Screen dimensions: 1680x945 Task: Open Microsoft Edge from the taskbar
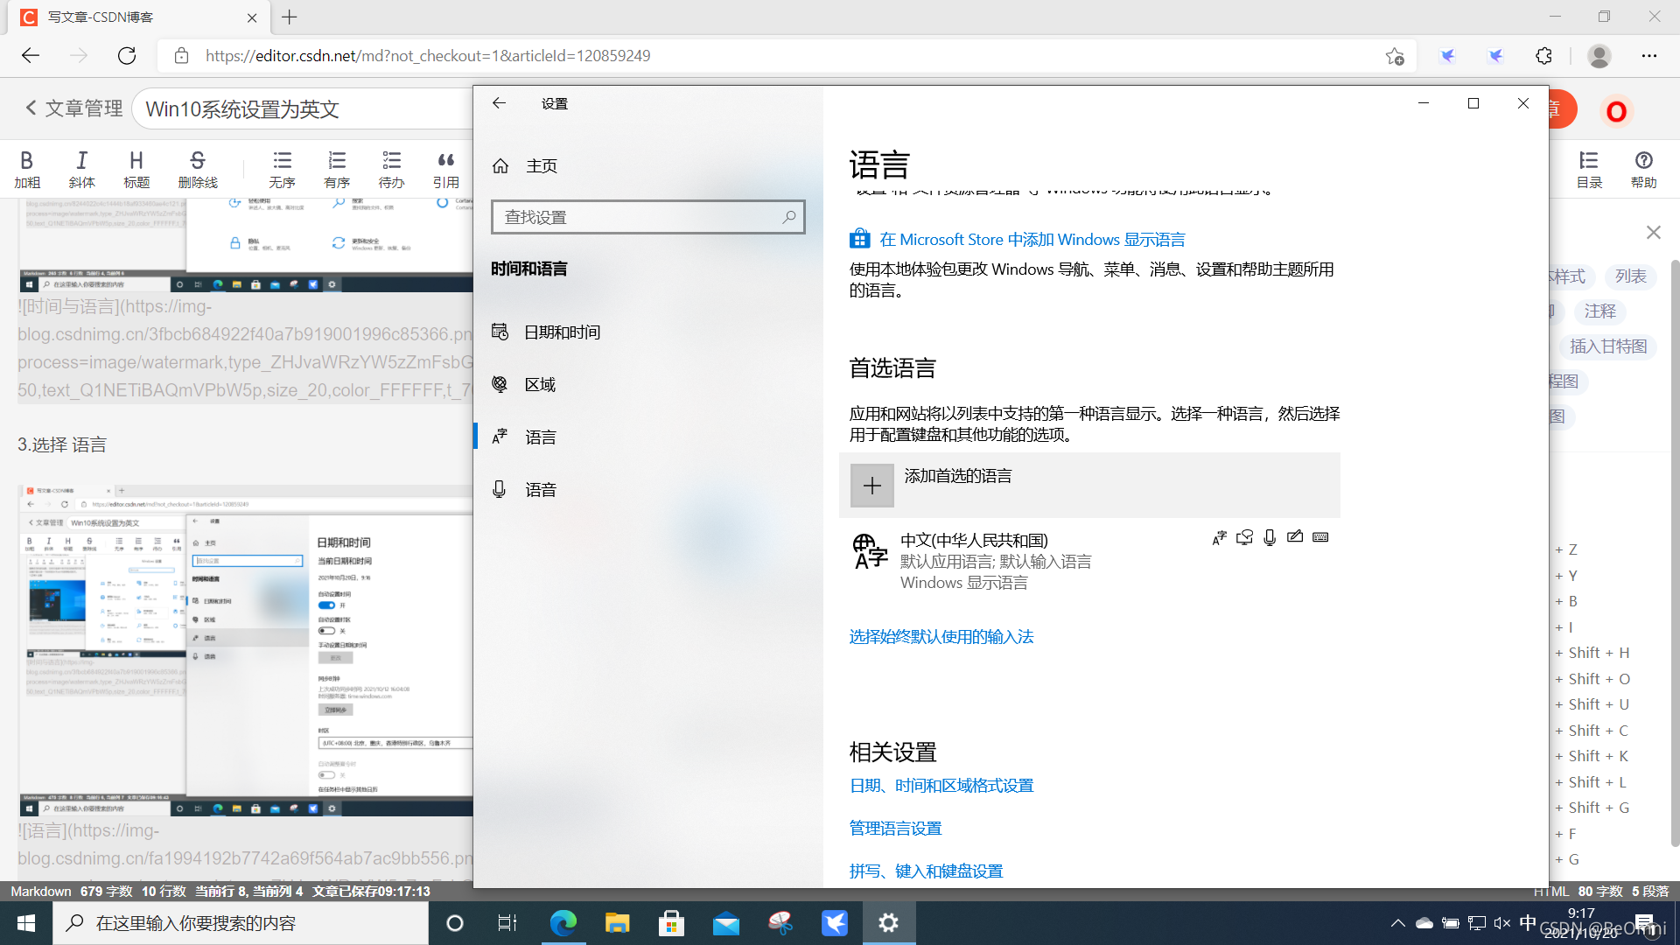(563, 922)
